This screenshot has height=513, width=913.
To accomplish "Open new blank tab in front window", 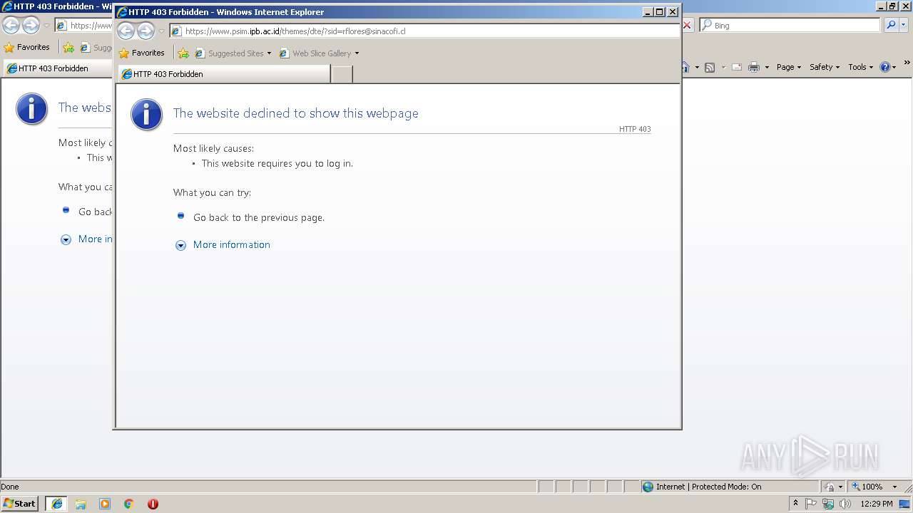I will (342, 74).
